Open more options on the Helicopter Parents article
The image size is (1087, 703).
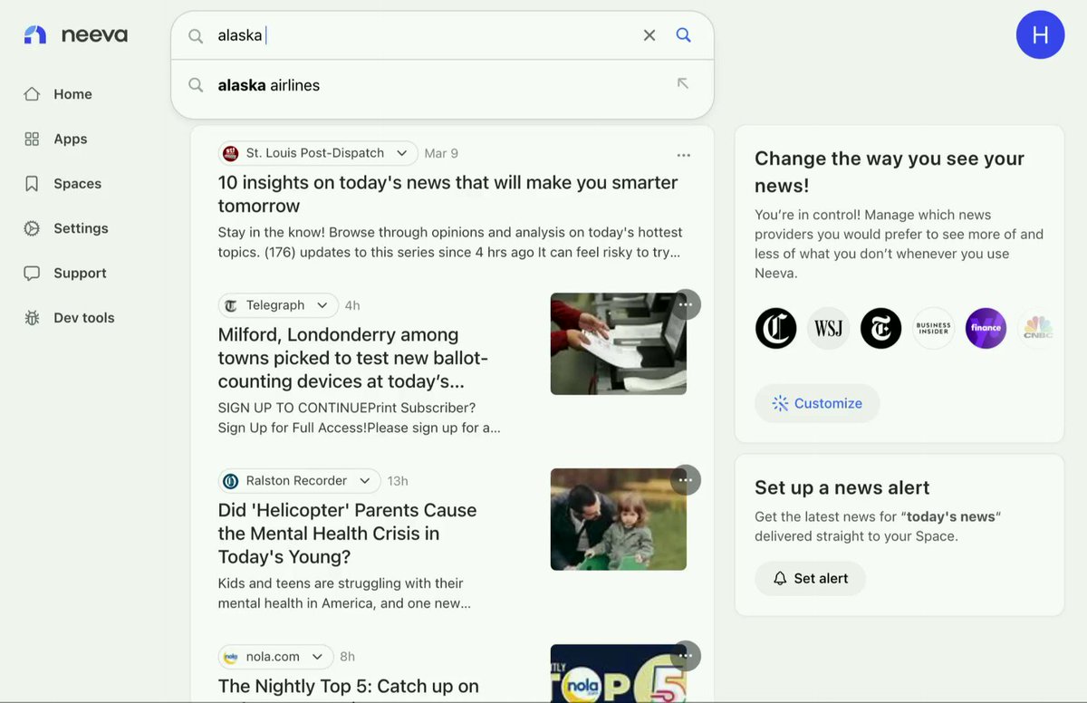[686, 480]
